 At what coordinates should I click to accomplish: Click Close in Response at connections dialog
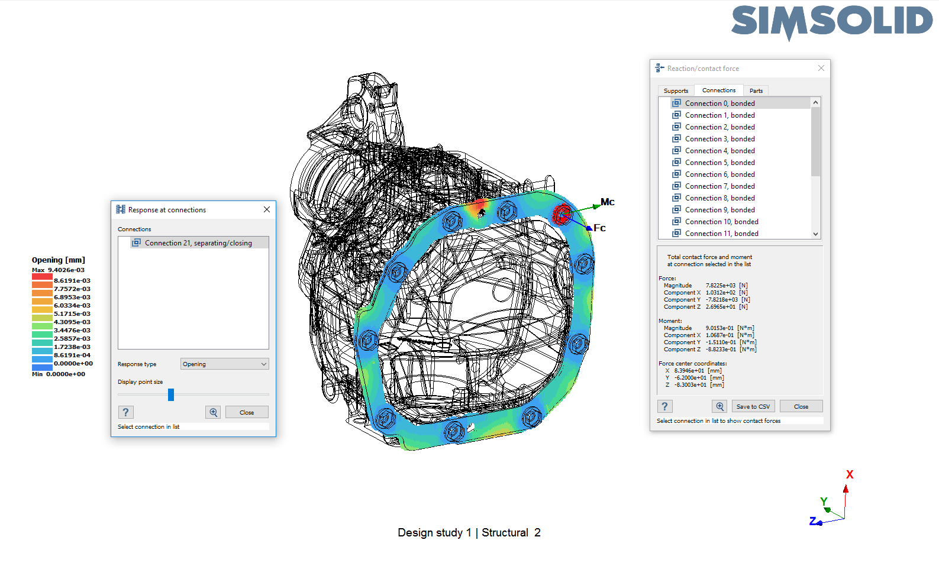pyautogui.click(x=247, y=412)
